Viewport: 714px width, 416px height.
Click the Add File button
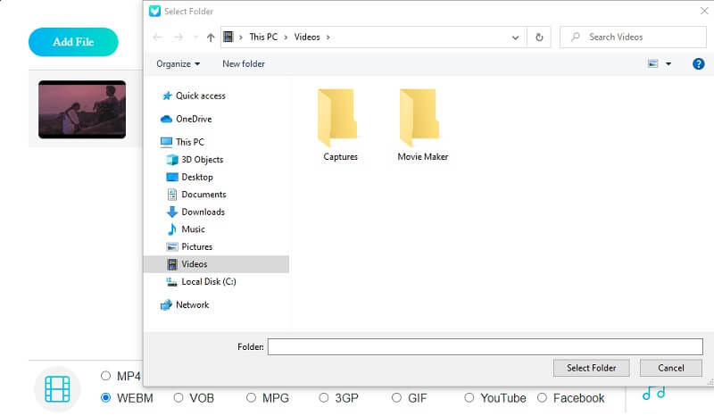click(73, 42)
